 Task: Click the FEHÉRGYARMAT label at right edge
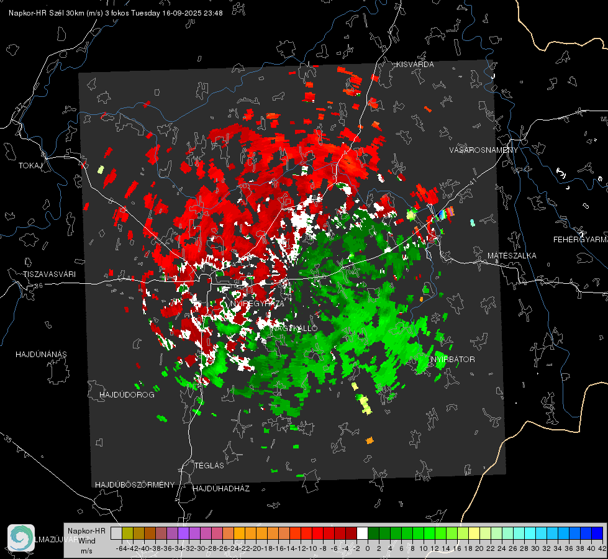580,240
